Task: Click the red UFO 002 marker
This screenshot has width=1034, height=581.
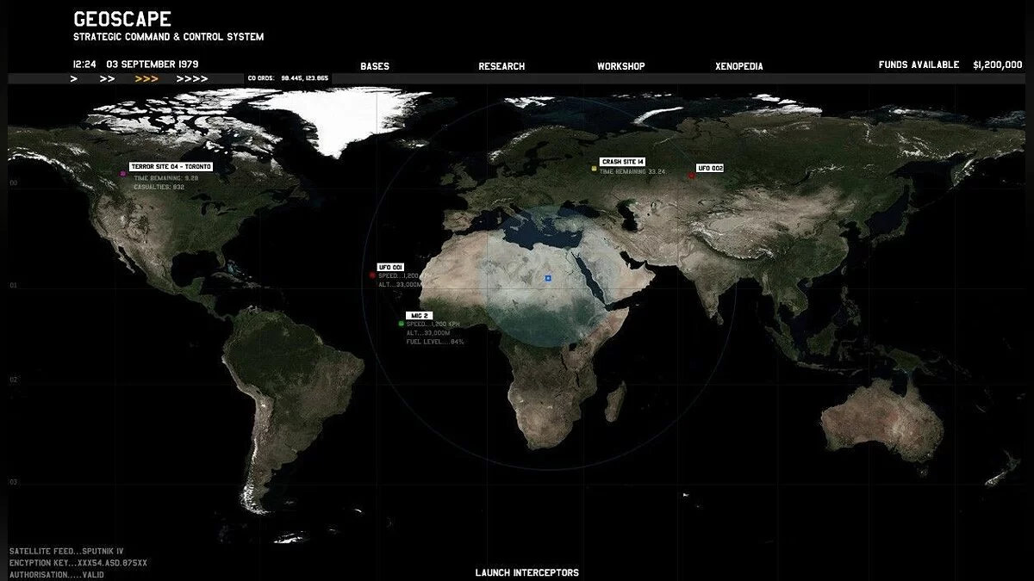Action: coord(691,176)
